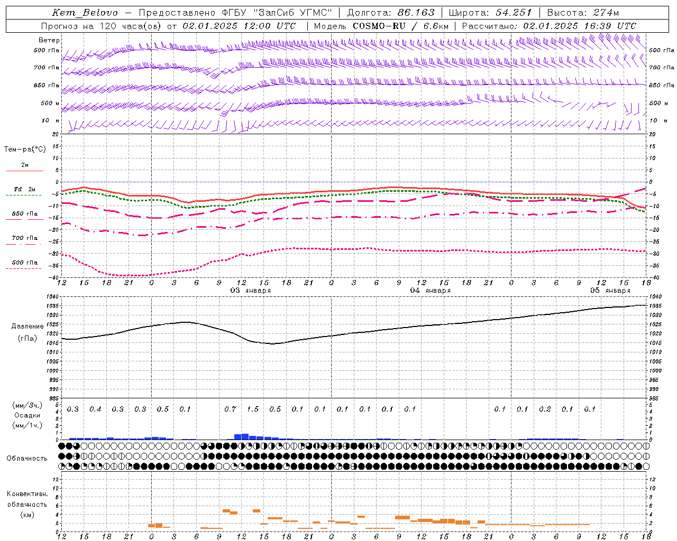Viewport: 677px width, 541px height.
Task: Click the 'Широта: 54.251' header field
Action: point(490,13)
